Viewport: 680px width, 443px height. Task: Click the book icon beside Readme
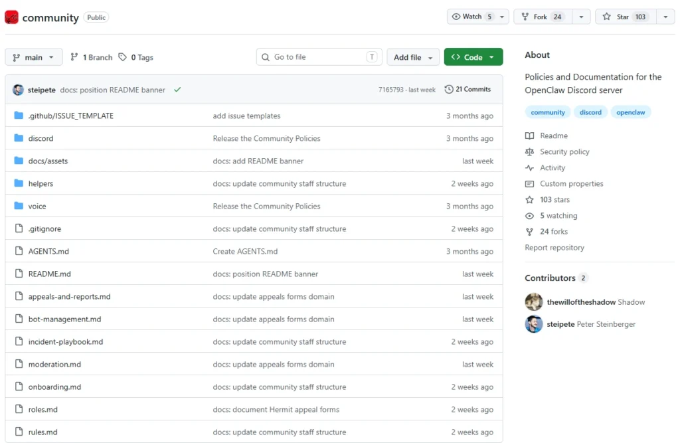click(529, 135)
